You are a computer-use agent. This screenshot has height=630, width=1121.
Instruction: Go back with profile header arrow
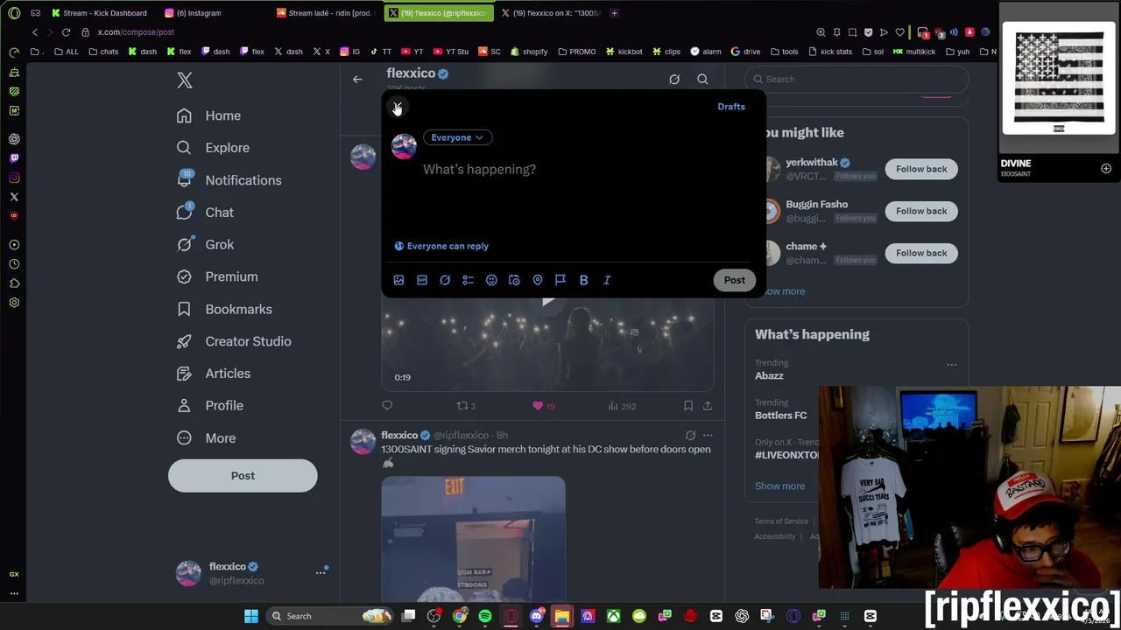pos(357,80)
